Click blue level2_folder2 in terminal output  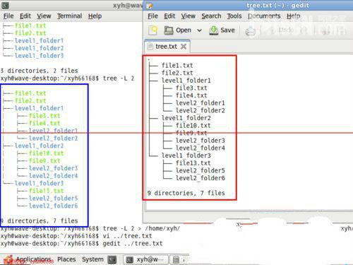point(53,139)
